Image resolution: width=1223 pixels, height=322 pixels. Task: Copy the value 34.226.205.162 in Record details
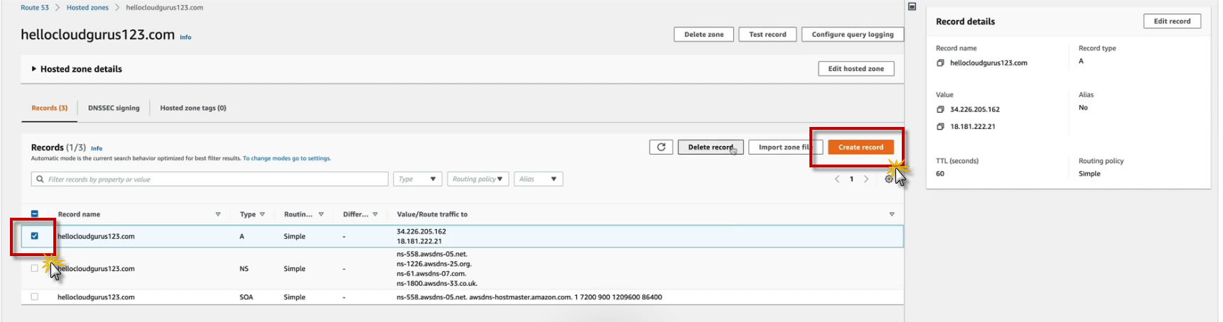tap(940, 109)
